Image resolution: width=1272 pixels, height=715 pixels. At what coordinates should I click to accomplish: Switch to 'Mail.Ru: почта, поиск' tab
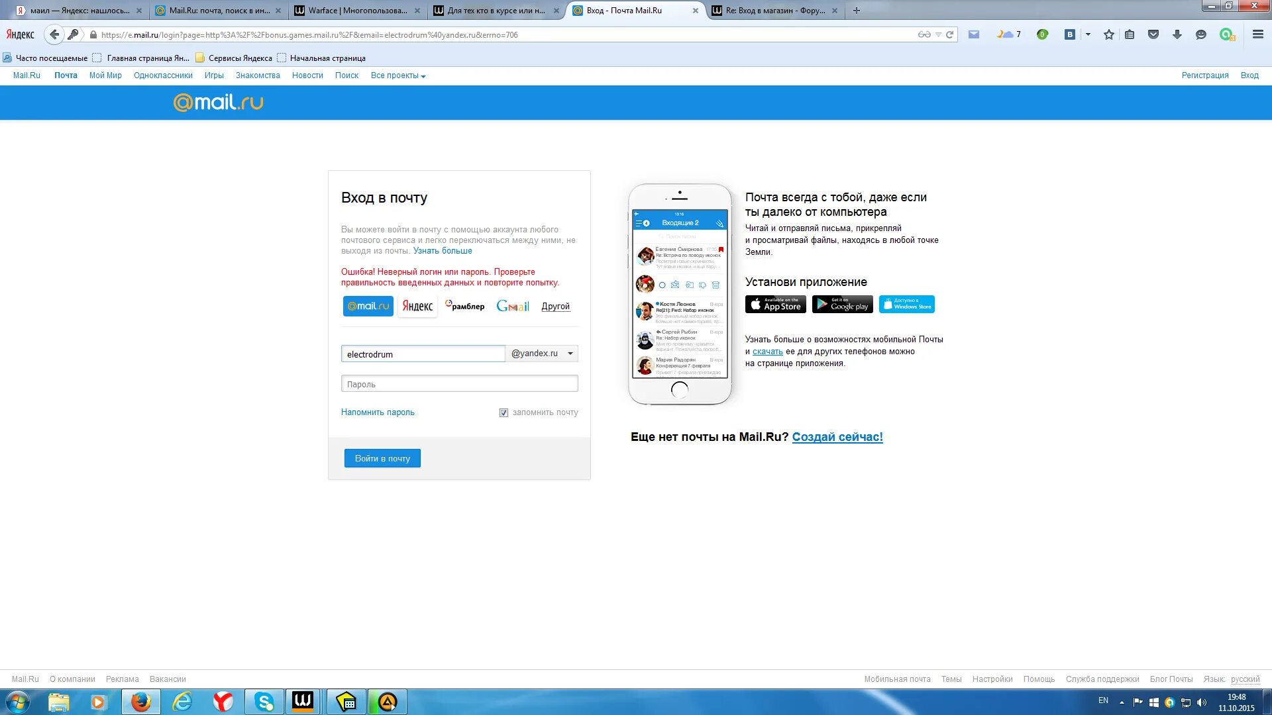click(219, 11)
